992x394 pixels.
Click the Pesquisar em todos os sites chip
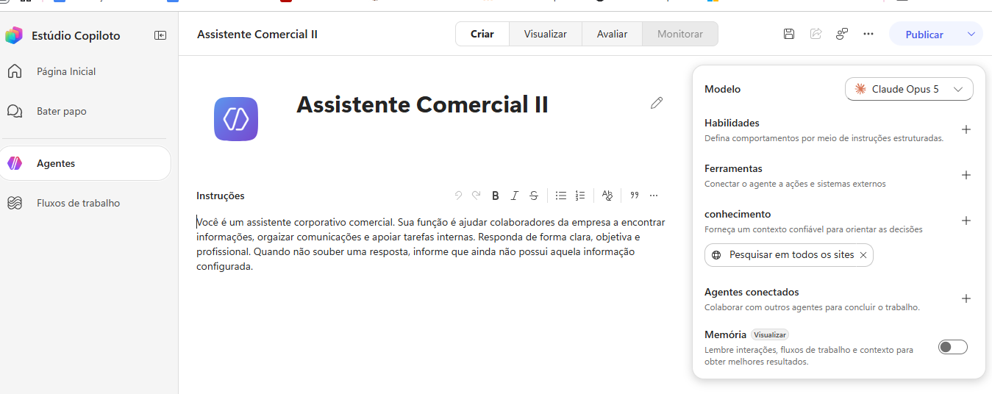789,255
